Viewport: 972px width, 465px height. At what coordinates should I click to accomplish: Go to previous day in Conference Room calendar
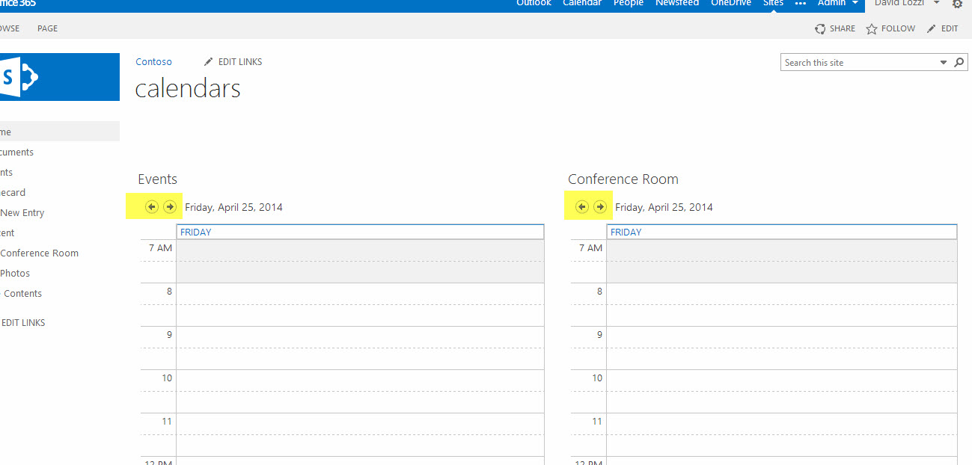pyautogui.click(x=582, y=207)
